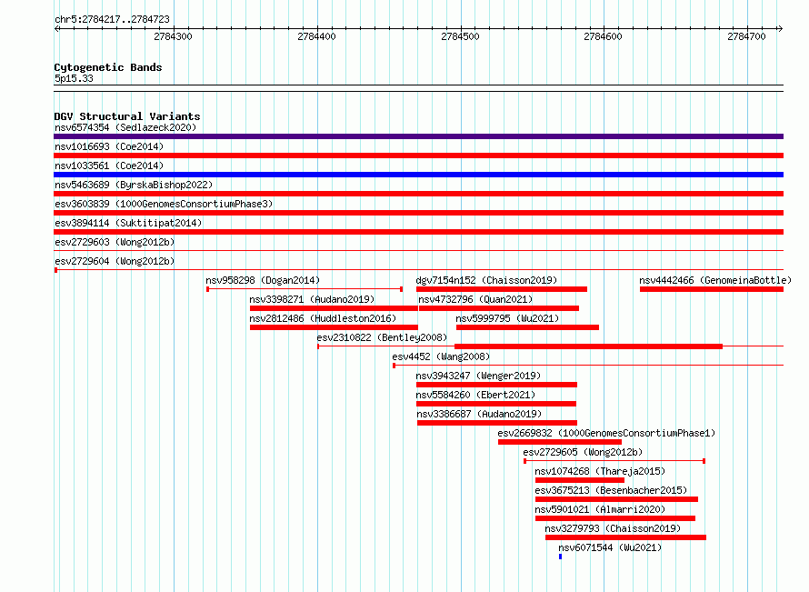Open nsv1016693 (Coe2014) variant label
809x592 pixels.
109,146
